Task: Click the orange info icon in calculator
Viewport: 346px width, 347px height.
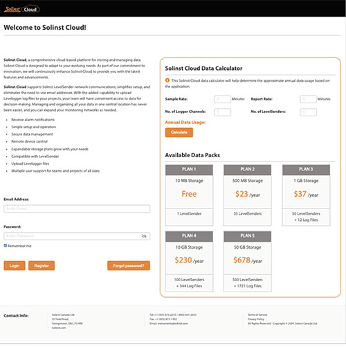Action: click(x=167, y=80)
